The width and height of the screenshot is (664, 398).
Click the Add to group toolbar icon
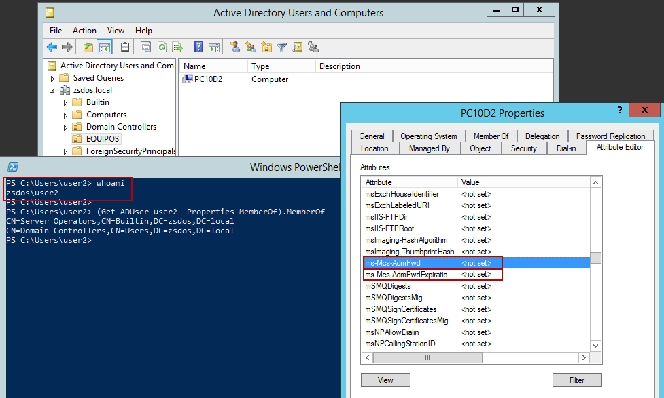[313, 47]
